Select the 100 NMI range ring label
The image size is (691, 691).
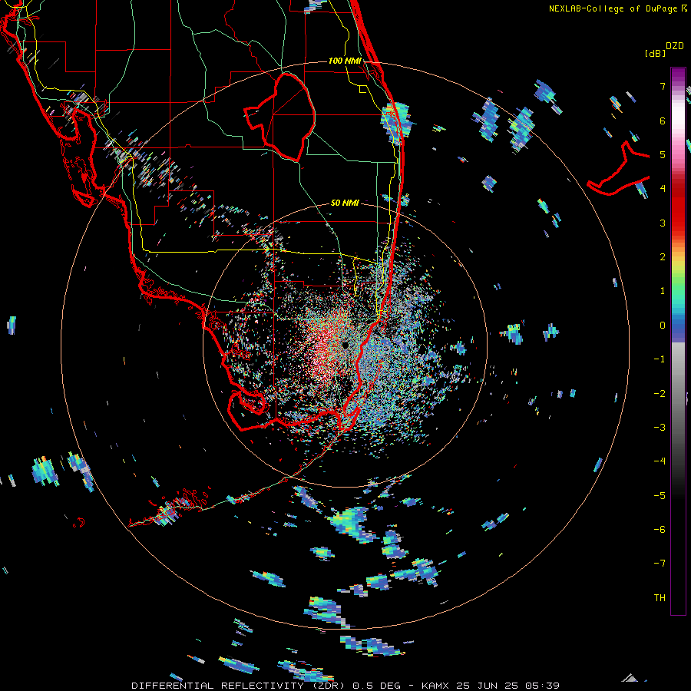345,61
